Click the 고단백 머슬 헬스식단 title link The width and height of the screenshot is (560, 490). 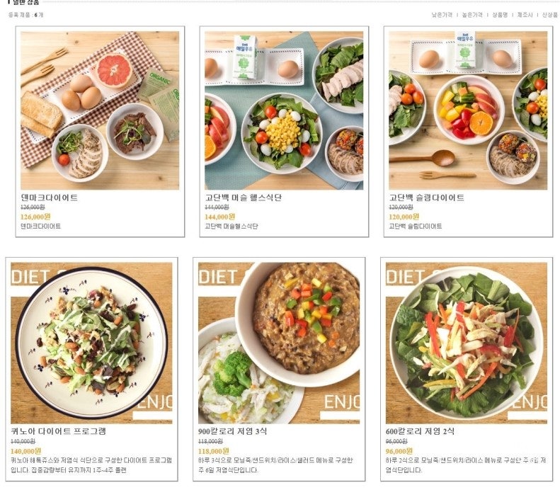pyautogui.click(x=244, y=198)
